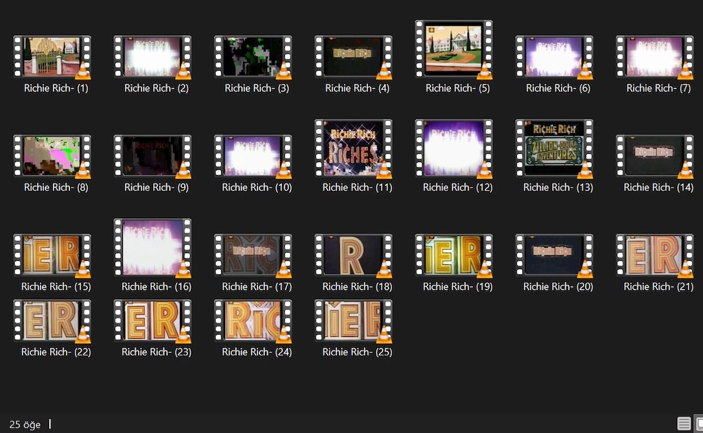Select the Richie Rich- (14) video file icon
The height and width of the screenshot is (433, 703).
(654, 155)
